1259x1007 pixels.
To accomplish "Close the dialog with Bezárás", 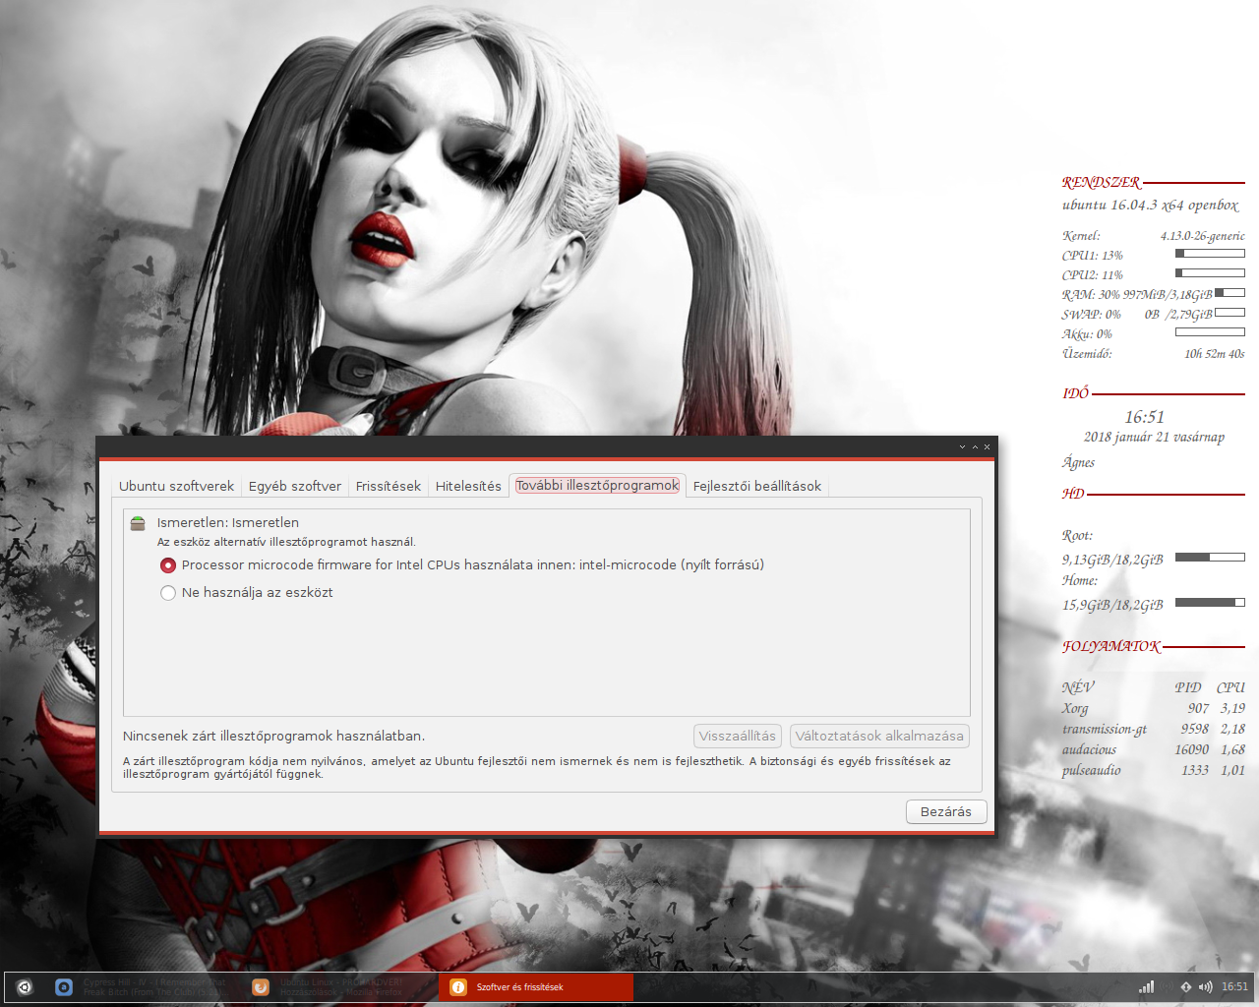I will [946, 811].
